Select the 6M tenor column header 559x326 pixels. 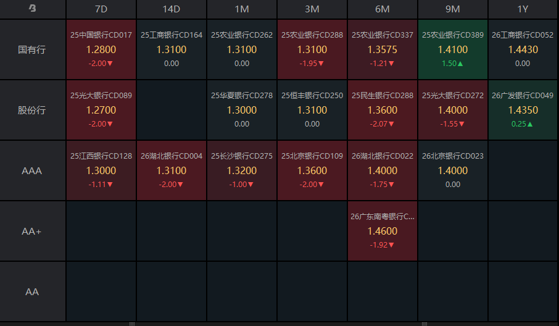(x=382, y=9)
